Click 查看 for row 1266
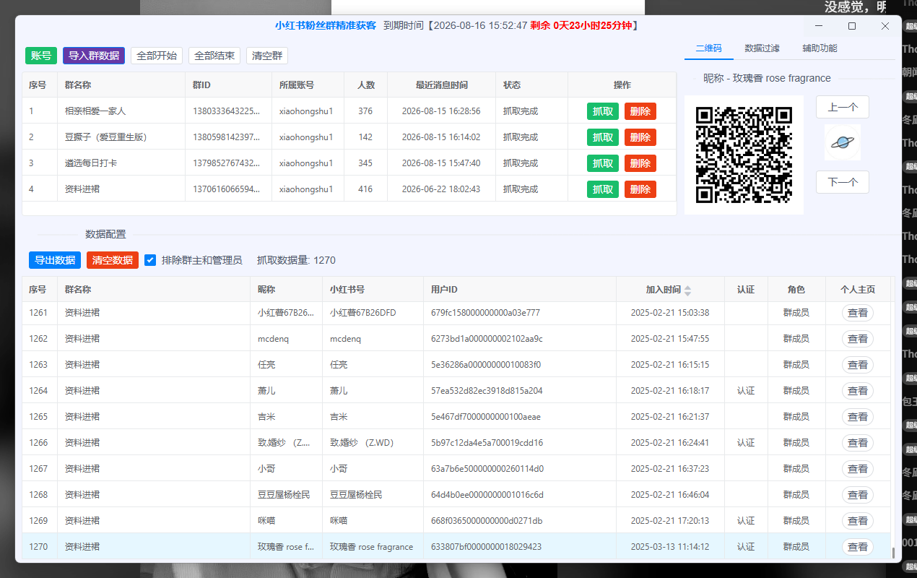This screenshot has height=578, width=917. (858, 443)
